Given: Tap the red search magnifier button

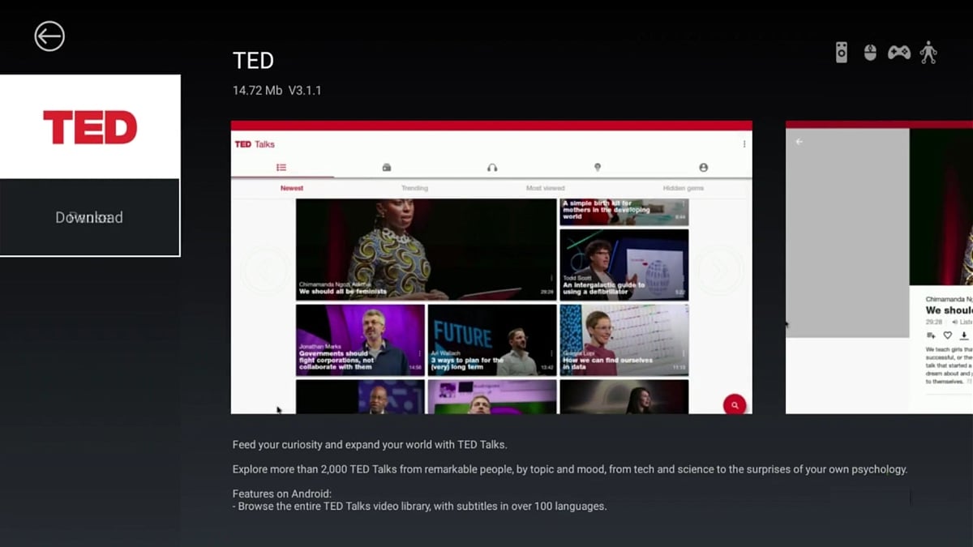Looking at the screenshot, I should point(734,404).
